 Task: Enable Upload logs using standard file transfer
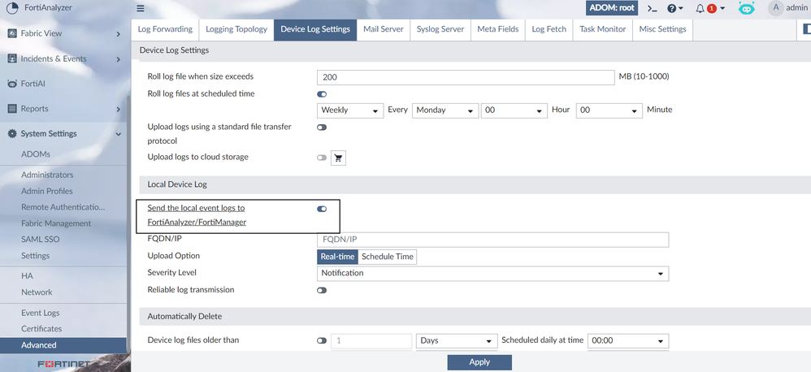(x=322, y=127)
